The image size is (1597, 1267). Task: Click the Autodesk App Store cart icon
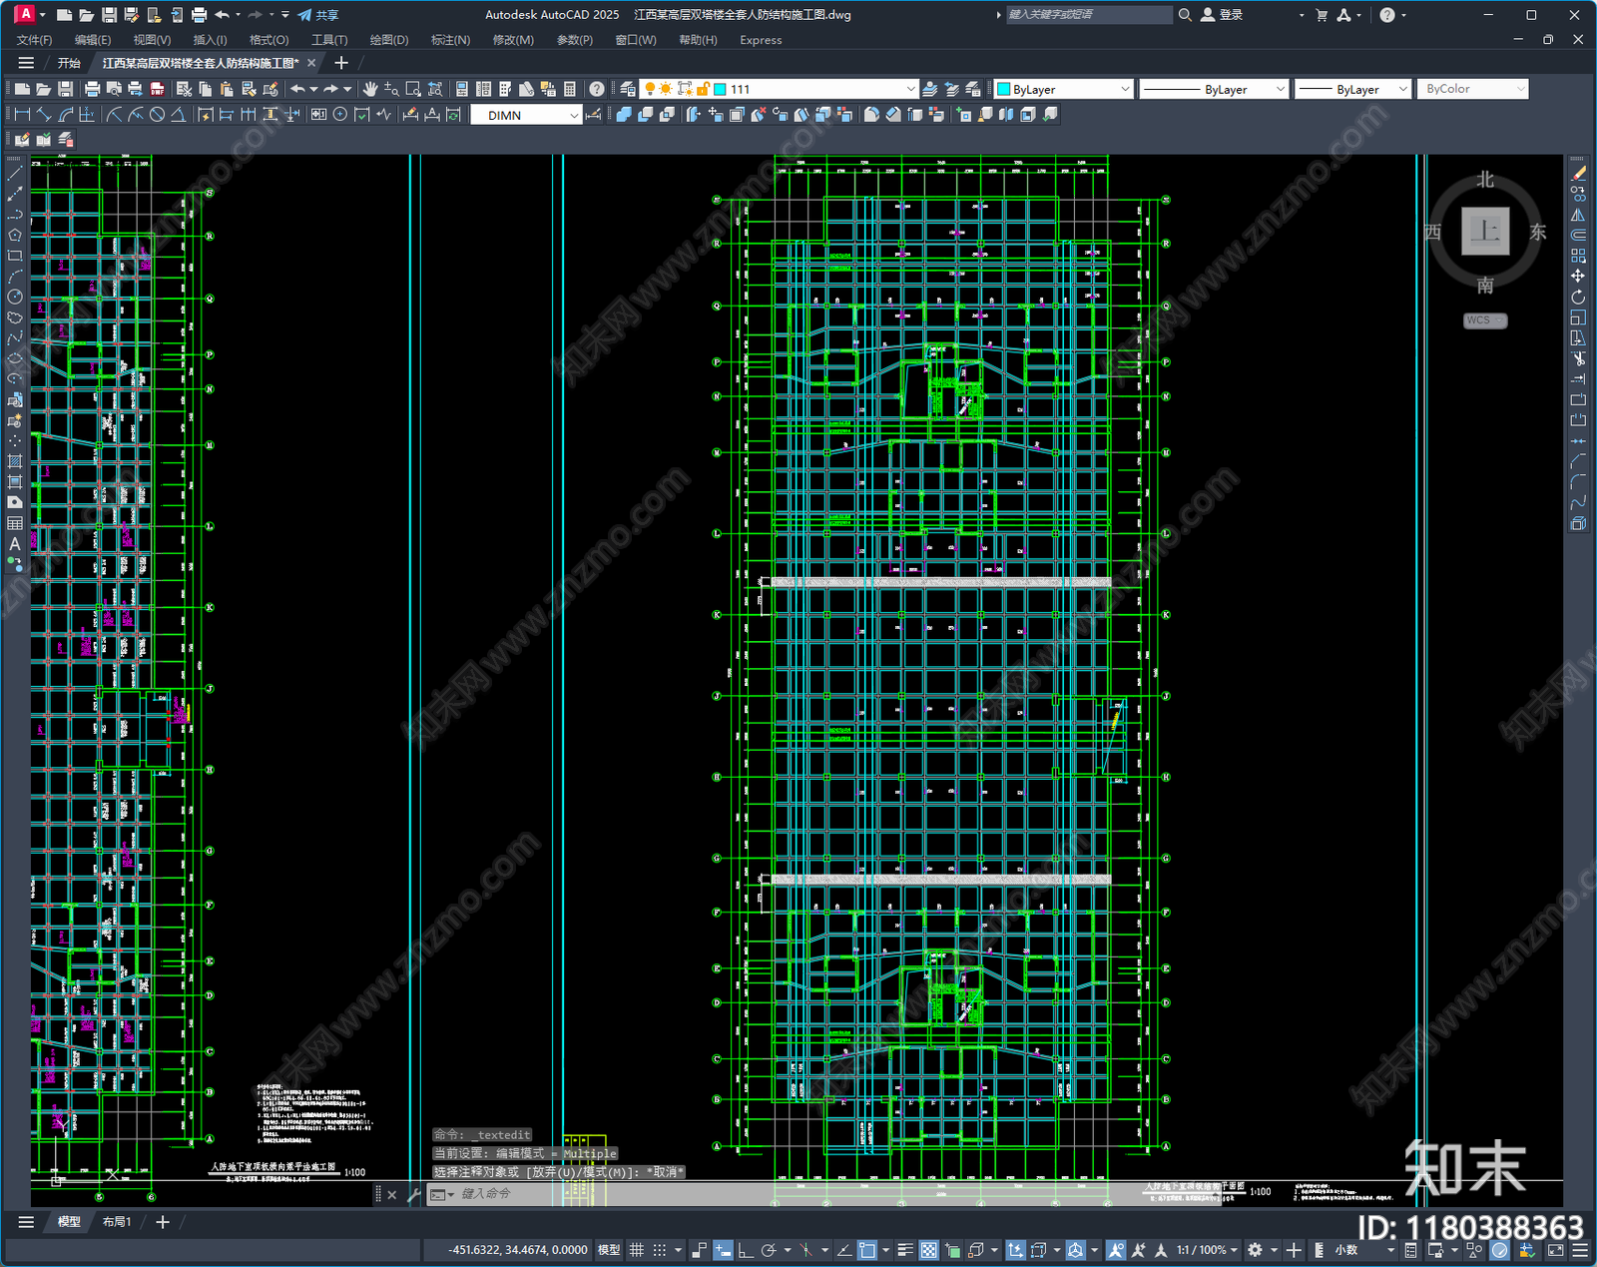(x=1322, y=15)
